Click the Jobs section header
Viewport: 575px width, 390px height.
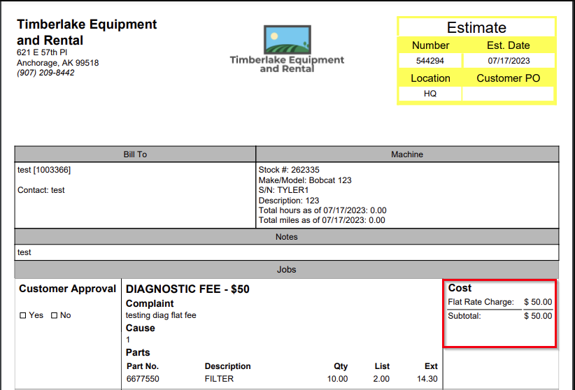(x=287, y=269)
